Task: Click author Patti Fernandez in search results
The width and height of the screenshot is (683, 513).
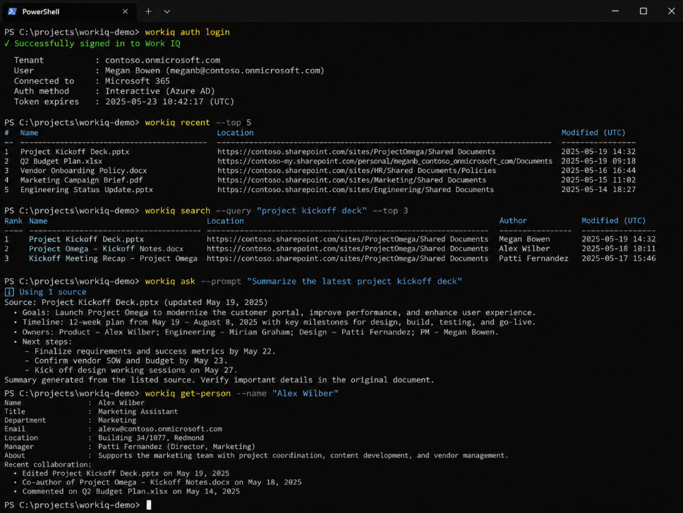Action: (533, 258)
